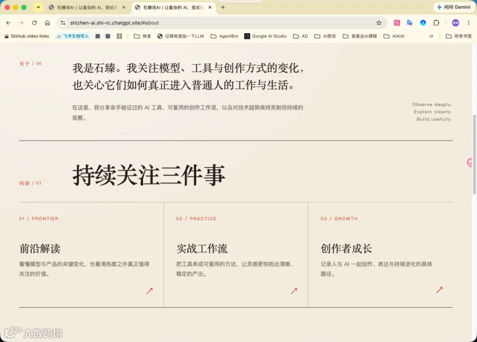Image resolution: width=477 pixels, height=342 pixels.
Task: Go back using the browser back arrow
Action: tap(8, 23)
